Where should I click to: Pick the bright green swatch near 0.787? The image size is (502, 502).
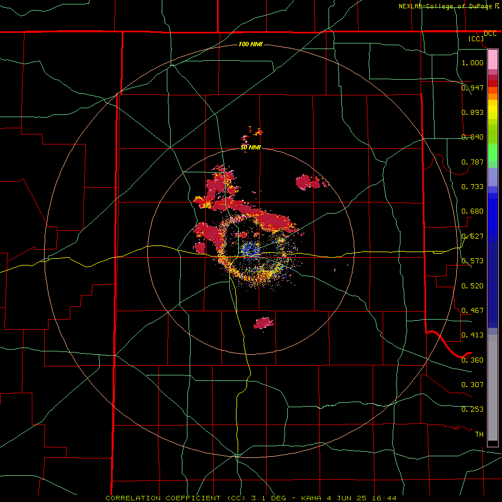pyautogui.click(x=493, y=152)
